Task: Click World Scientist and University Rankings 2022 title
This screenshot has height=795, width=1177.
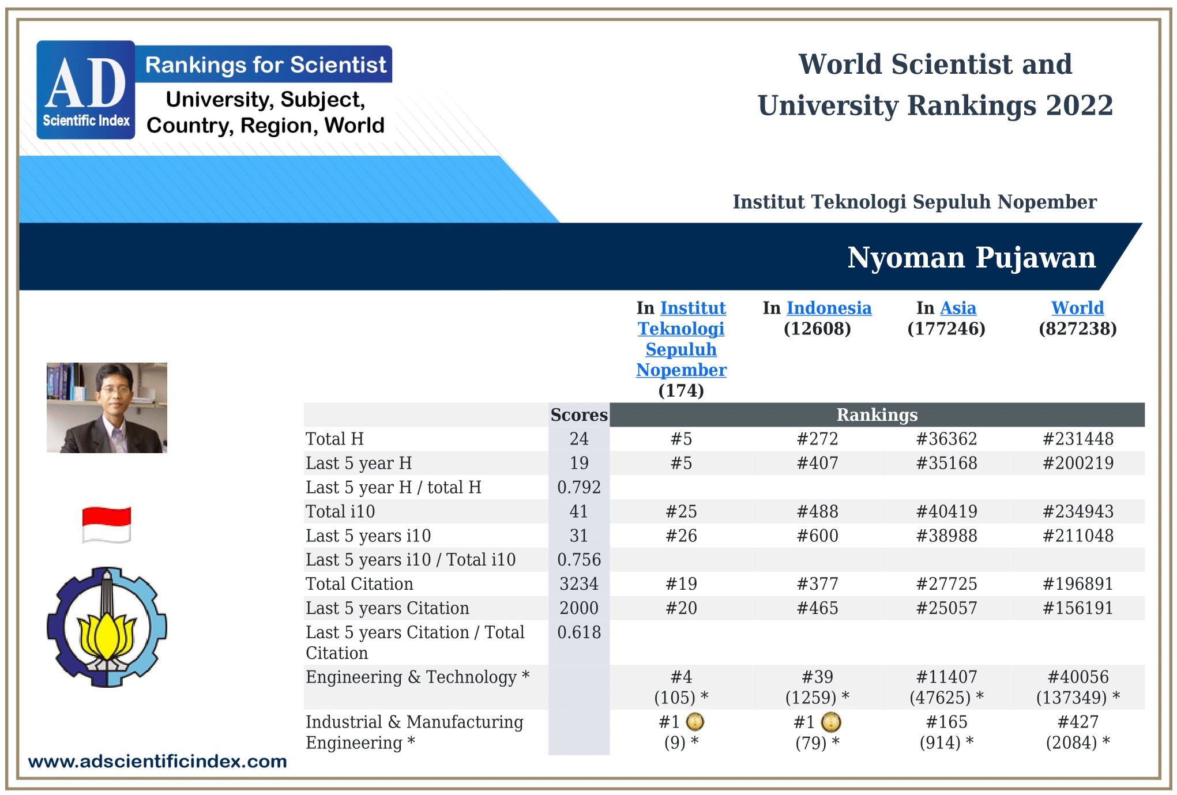Action: pyautogui.click(x=935, y=85)
